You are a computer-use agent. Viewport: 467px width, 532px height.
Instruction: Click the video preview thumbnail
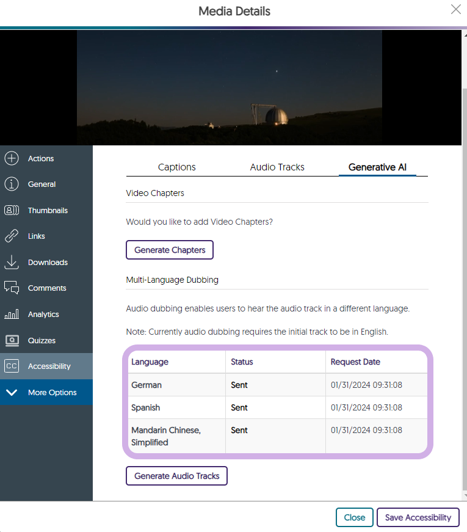tap(230, 87)
